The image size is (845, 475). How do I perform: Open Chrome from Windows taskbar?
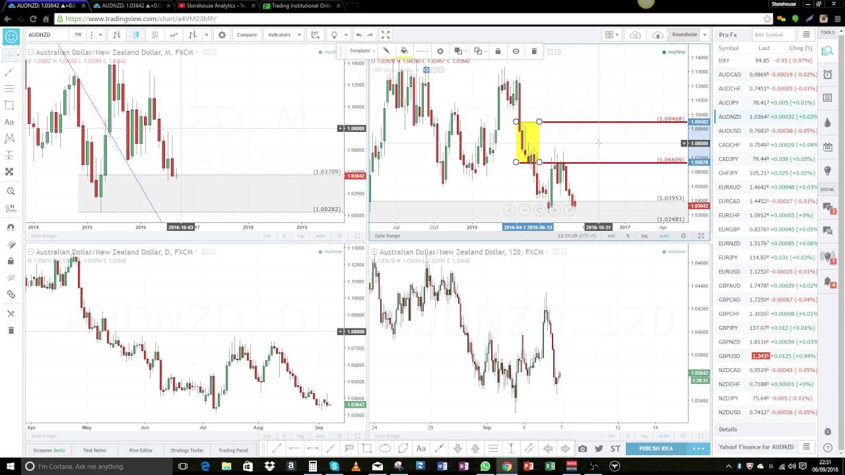(506, 466)
